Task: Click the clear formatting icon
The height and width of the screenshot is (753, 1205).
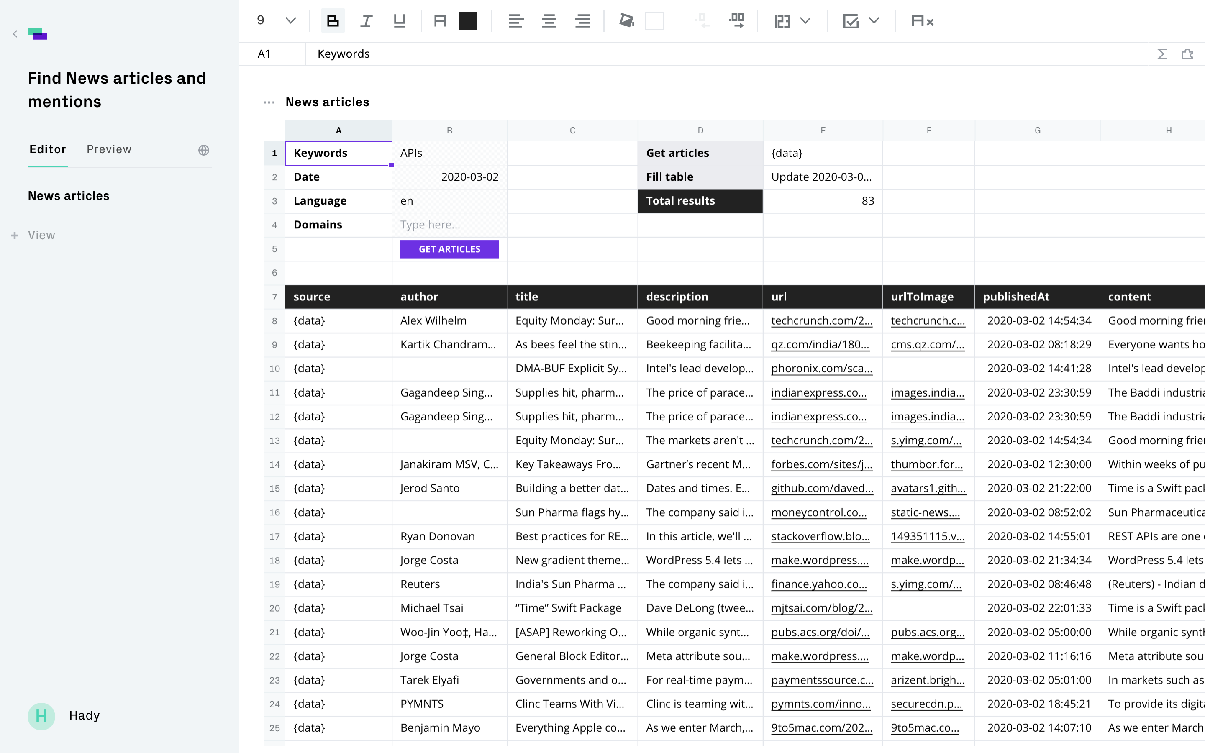Action: click(x=922, y=21)
